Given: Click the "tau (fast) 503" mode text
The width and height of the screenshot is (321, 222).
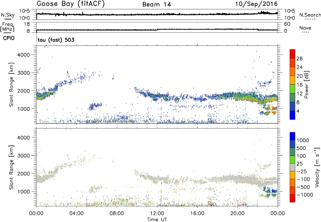Looking at the screenshot, I should click(56, 40).
